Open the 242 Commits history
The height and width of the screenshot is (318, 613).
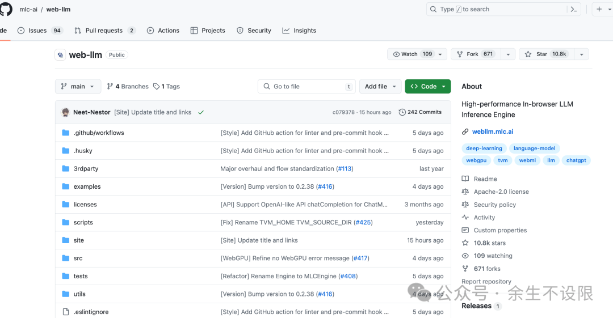420,112
